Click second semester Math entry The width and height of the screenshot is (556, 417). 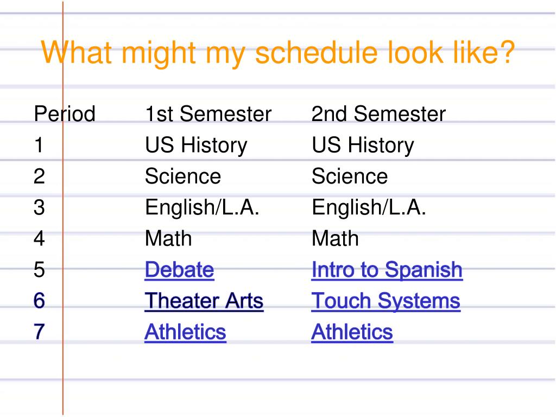(335, 239)
